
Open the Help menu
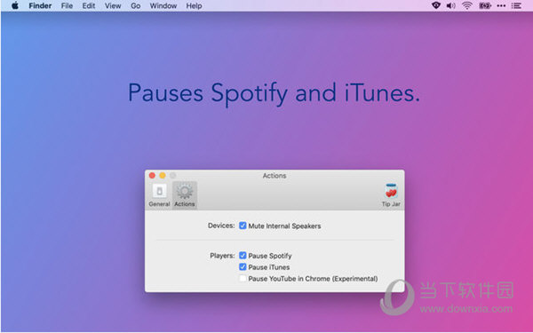point(194,6)
